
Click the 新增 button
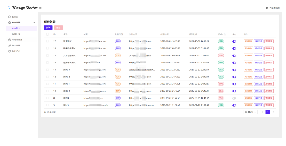pyautogui.click(x=48, y=28)
